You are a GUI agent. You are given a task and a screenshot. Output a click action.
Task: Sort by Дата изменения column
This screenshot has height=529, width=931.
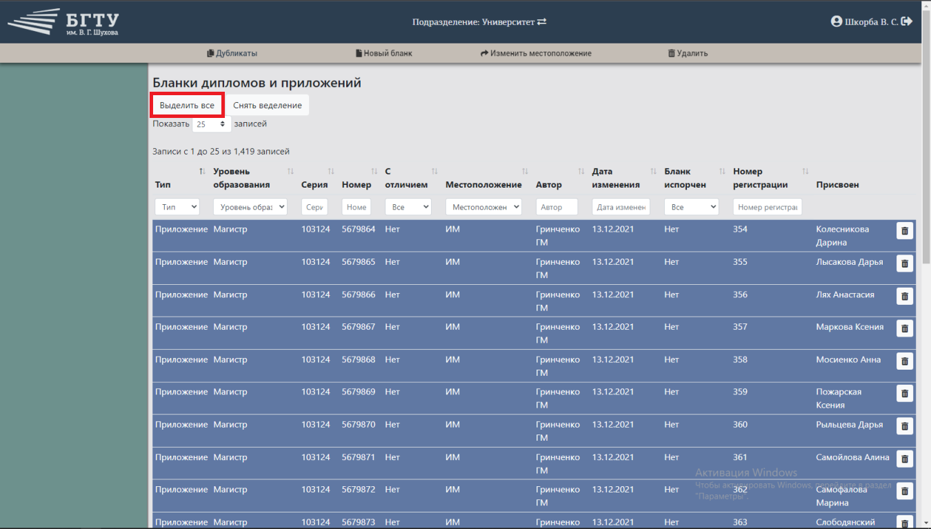point(653,171)
